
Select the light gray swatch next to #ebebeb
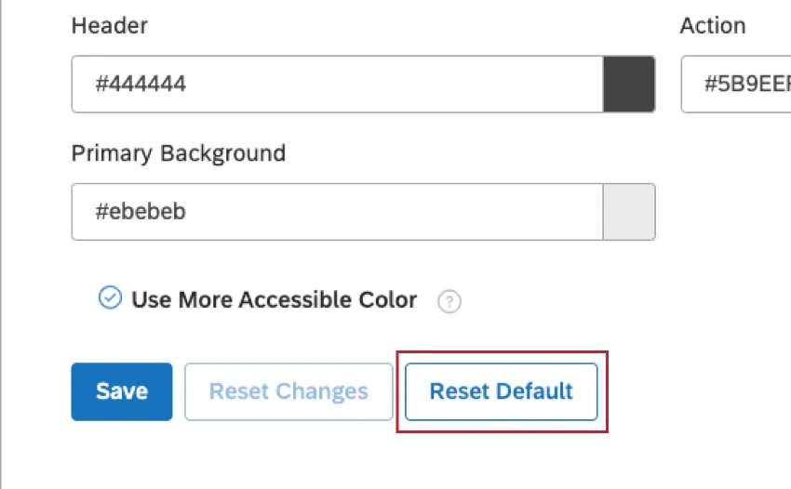(x=629, y=212)
